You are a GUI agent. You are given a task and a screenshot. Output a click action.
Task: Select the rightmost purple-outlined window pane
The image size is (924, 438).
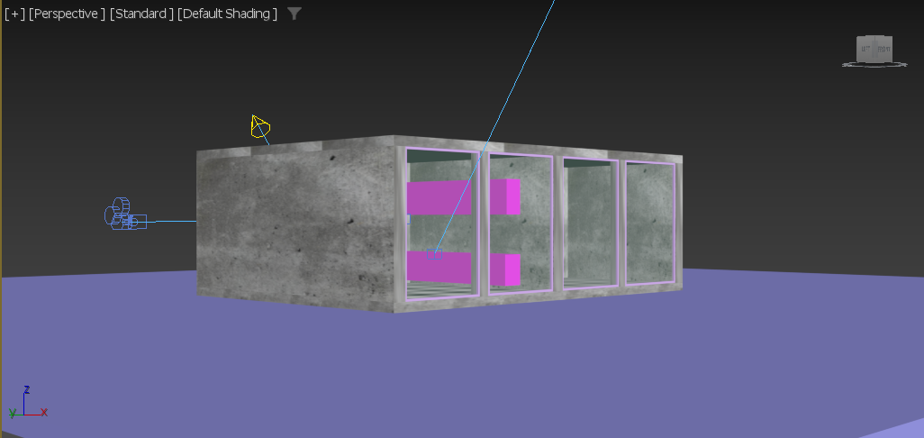coord(650,223)
